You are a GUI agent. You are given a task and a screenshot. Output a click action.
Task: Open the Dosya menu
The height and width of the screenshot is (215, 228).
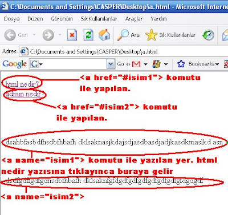(x=12, y=19)
